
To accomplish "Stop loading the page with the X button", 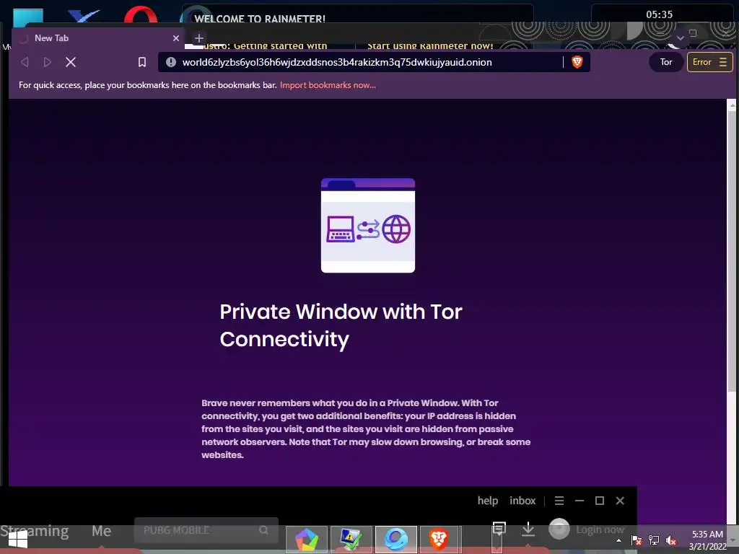I will tap(71, 62).
